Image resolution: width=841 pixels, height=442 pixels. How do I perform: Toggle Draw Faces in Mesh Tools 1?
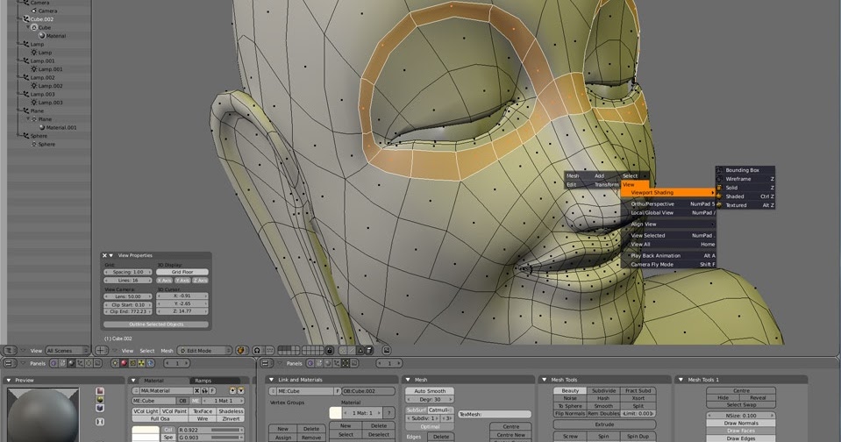coord(741,431)
